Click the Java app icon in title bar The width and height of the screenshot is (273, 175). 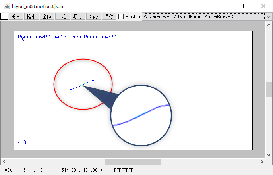tap(7, 6)
